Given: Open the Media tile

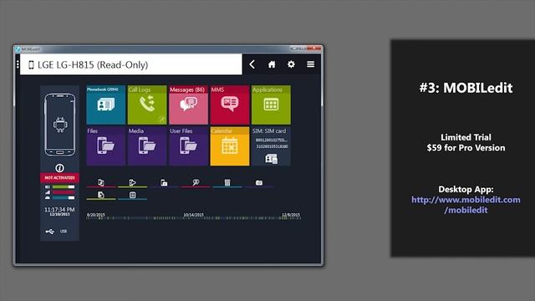Looking at the screenshot, I should (147, 146).
